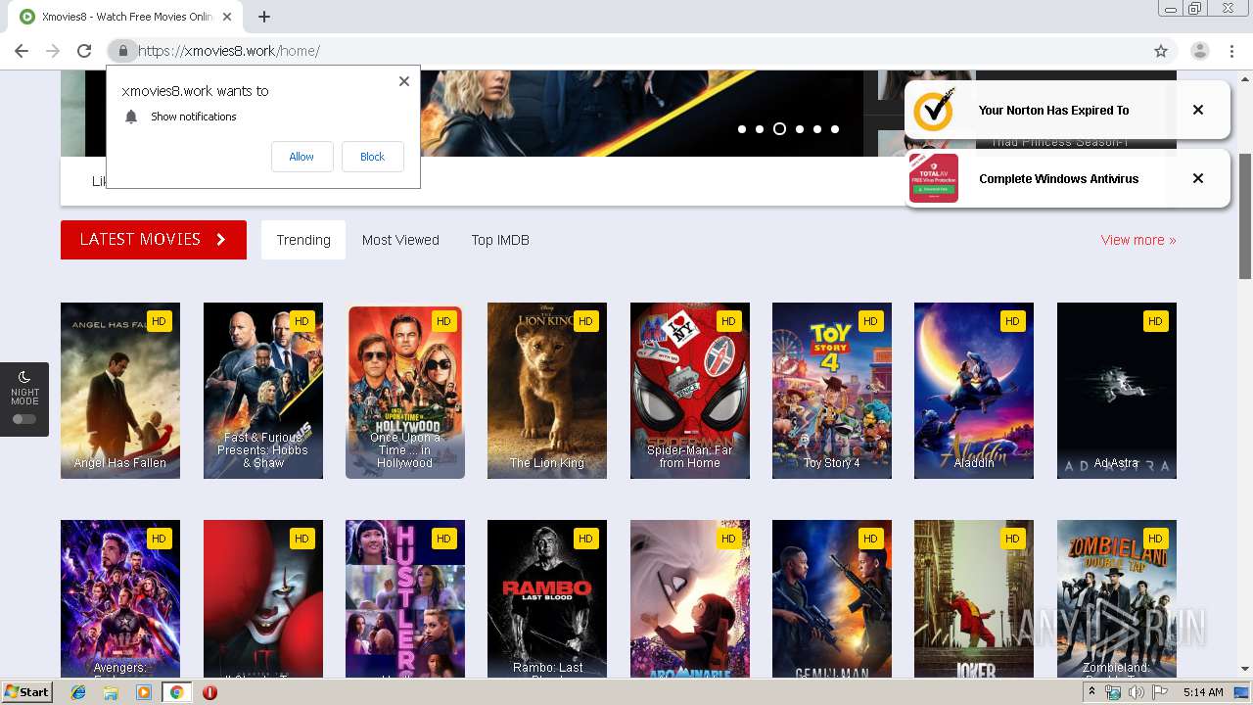Open the Chrome profile avatar icon
Image resolution: width=1253 pixels, height=705 pixels.
[x=1200, y=51]
